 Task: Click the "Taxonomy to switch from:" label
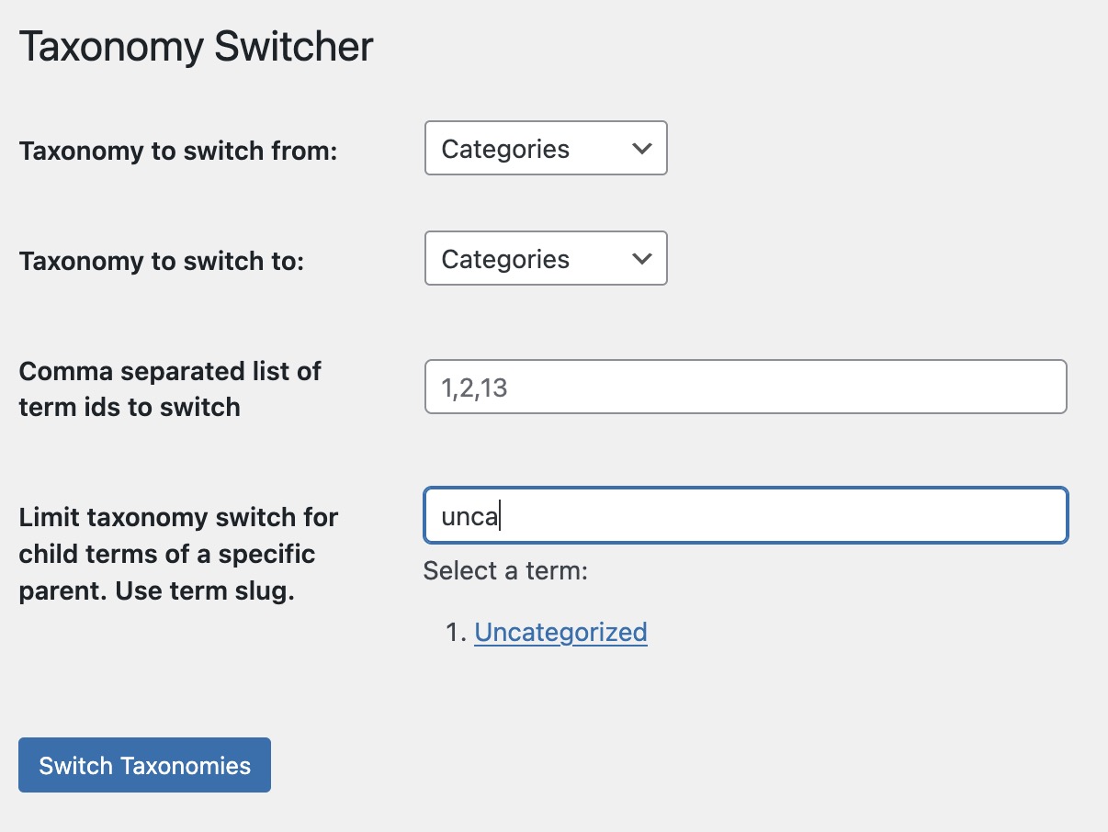click(x=178, y=151)
